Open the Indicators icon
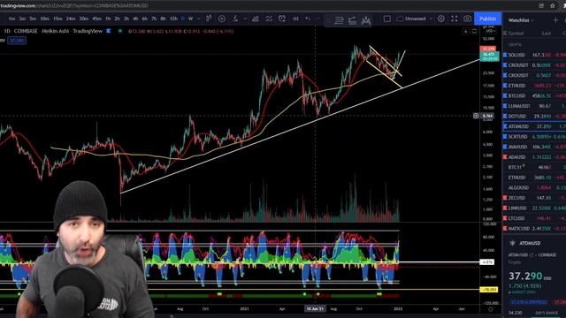Viewport: 566px width, 318px height. pos(235,19)
